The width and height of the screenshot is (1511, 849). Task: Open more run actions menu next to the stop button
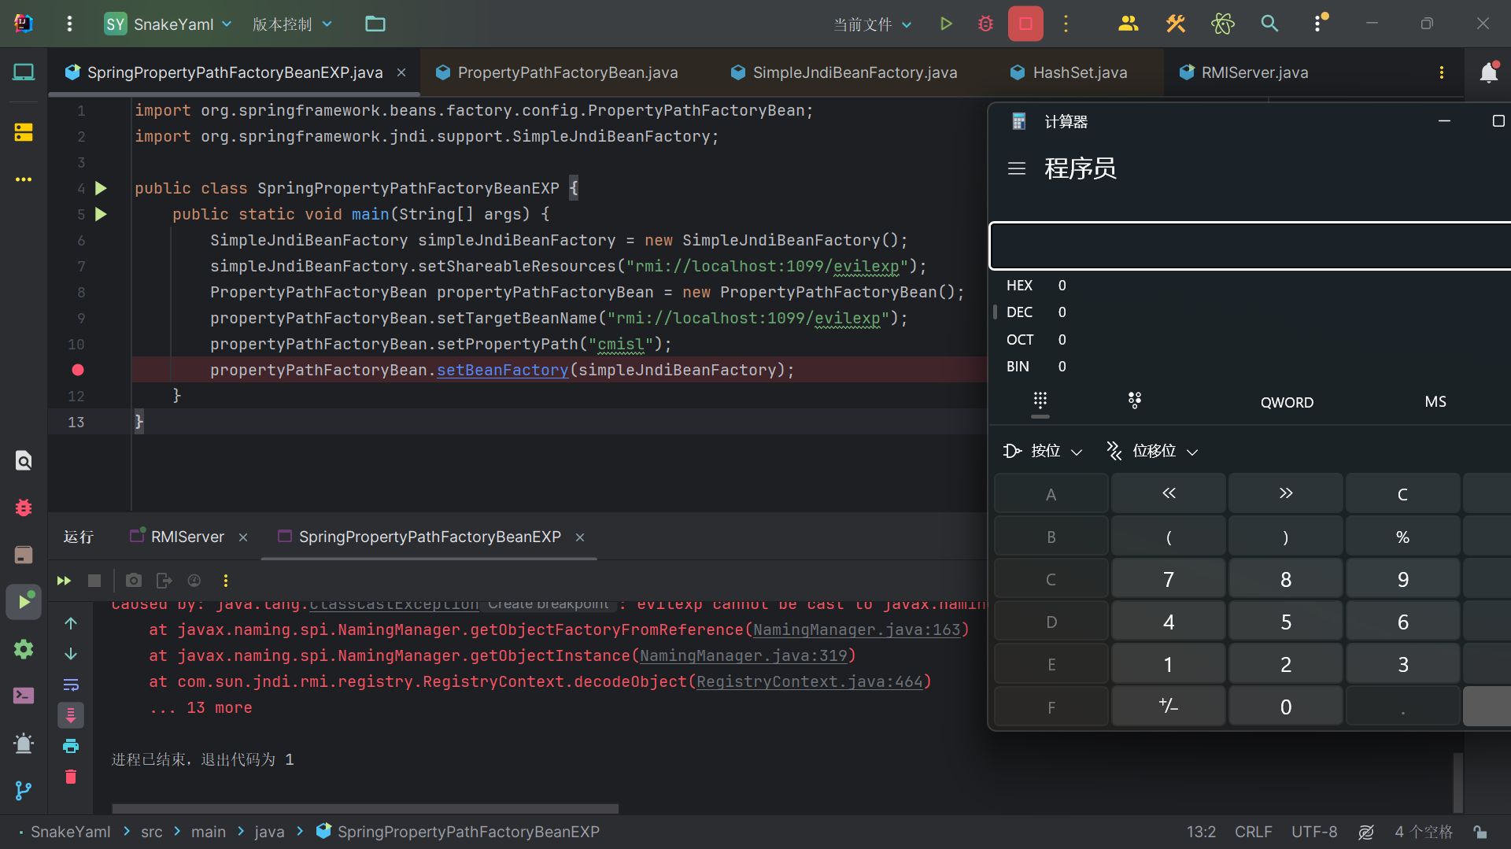tap(1066, 24)
